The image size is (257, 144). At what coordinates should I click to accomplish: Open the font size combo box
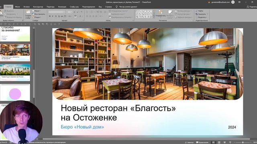tap(69, 12)
